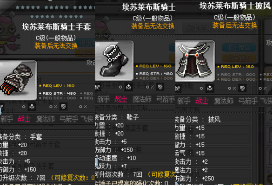Select 魔法师 class in shoes tooltip
This screenshot has width=273, height=186.
click(x=142, y=99)
